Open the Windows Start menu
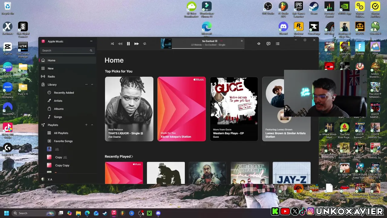Image resolution: width=387 pixels, height=218 pixels. pos(6,213)
